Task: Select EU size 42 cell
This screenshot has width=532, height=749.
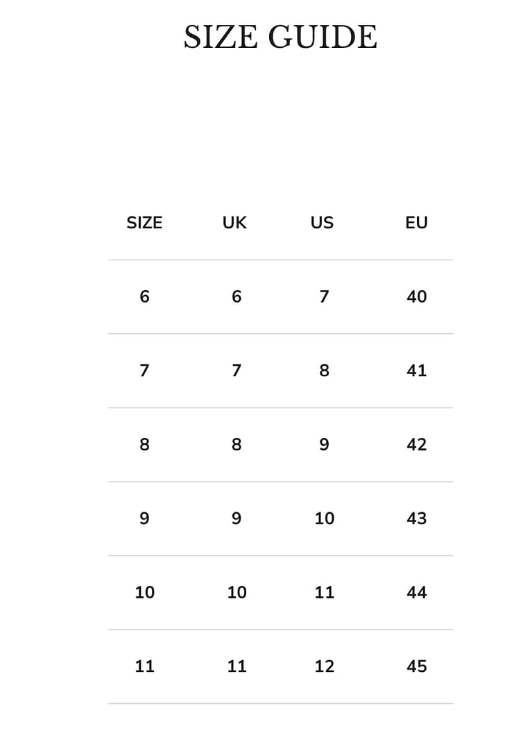Action: click(416, 444)
